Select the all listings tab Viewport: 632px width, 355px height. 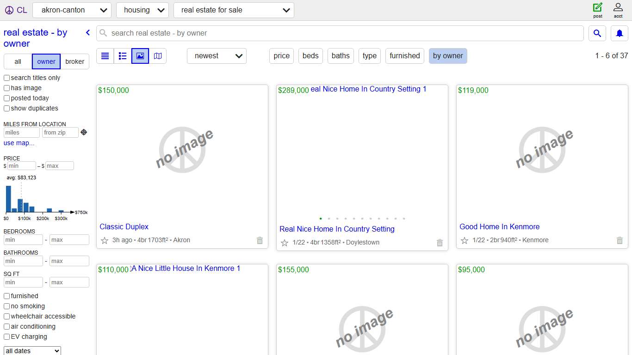[18, 61]
